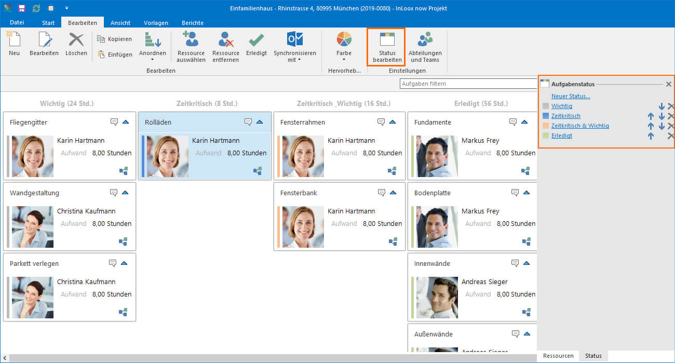Click dependency icon on Parkett verlegen card
Screen dimensions: 675x363
pyautogui.click(x=123, y=312)
